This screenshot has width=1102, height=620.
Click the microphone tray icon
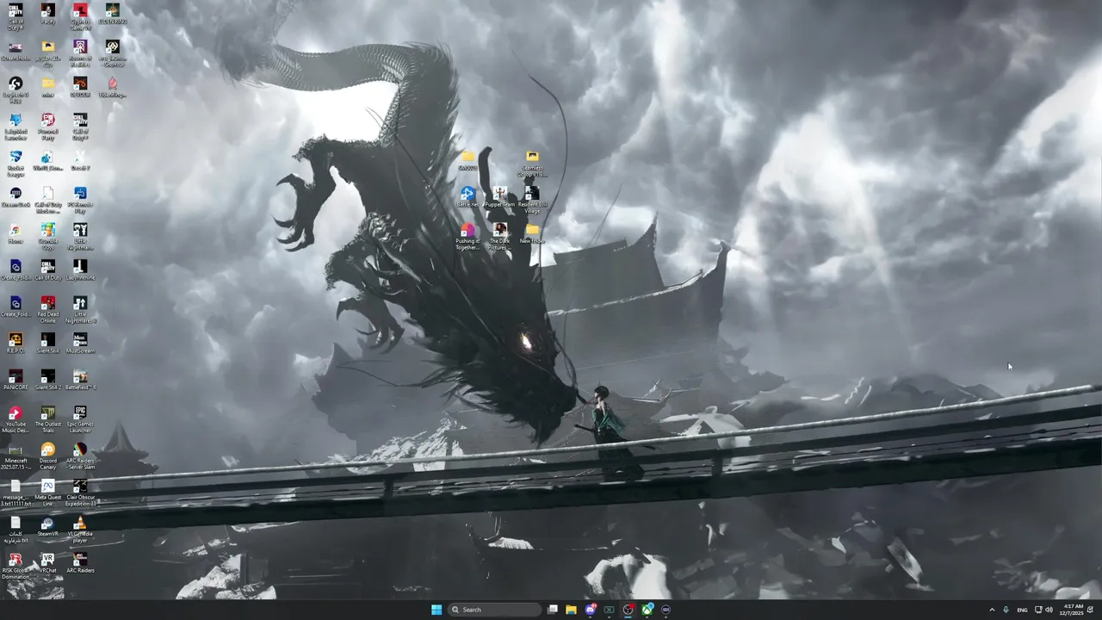[x=1006, y=610]
